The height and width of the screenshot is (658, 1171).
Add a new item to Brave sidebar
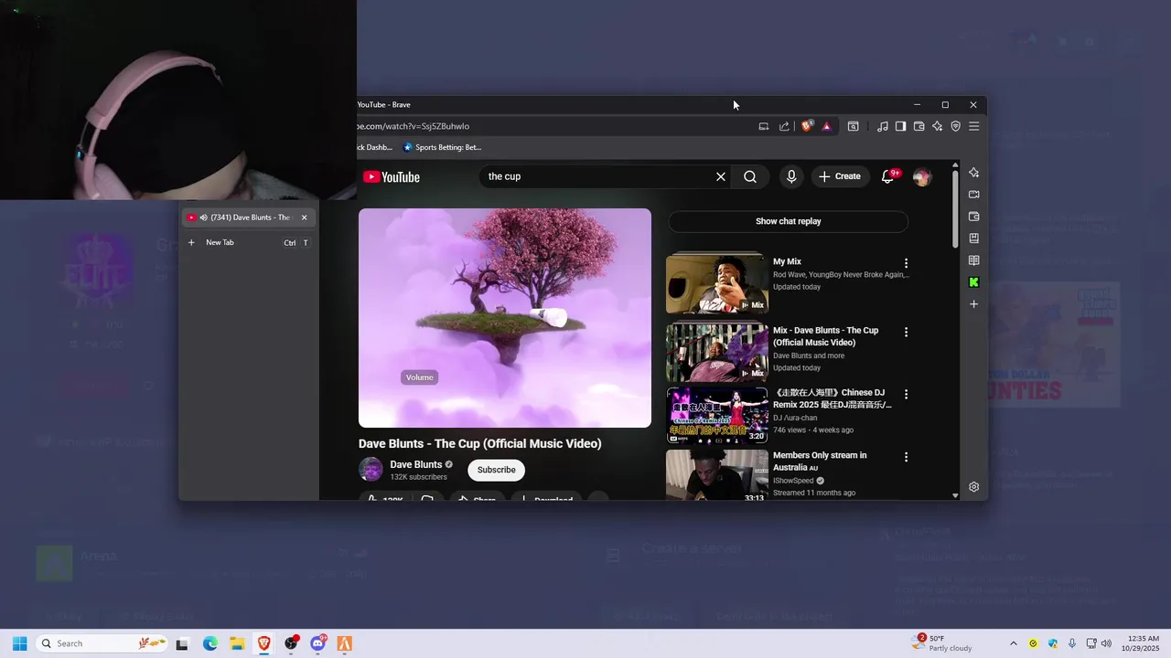click(974, 304)
